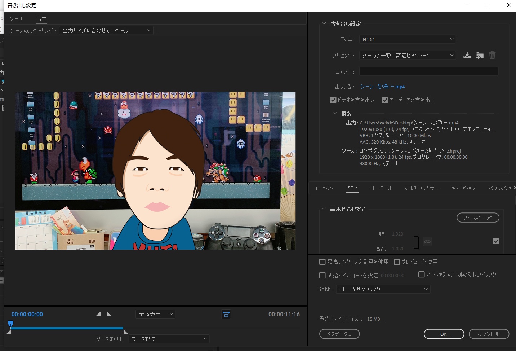This screenshot has width=516, height=351.
Task: Uncheck オーディオを書き出し checkbox
Action: point(385,100)
